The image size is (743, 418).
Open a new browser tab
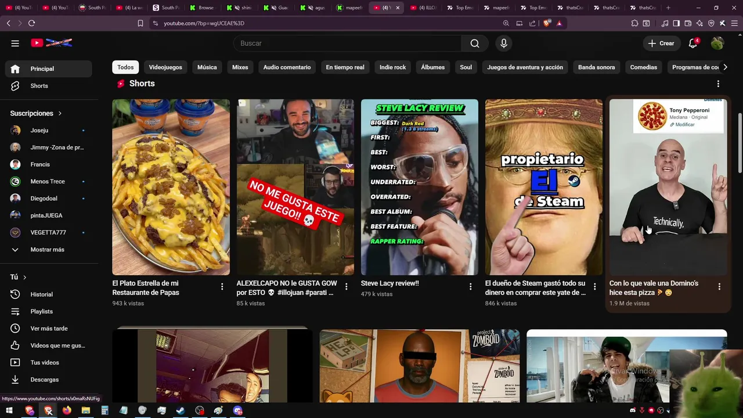coord(668,8)
